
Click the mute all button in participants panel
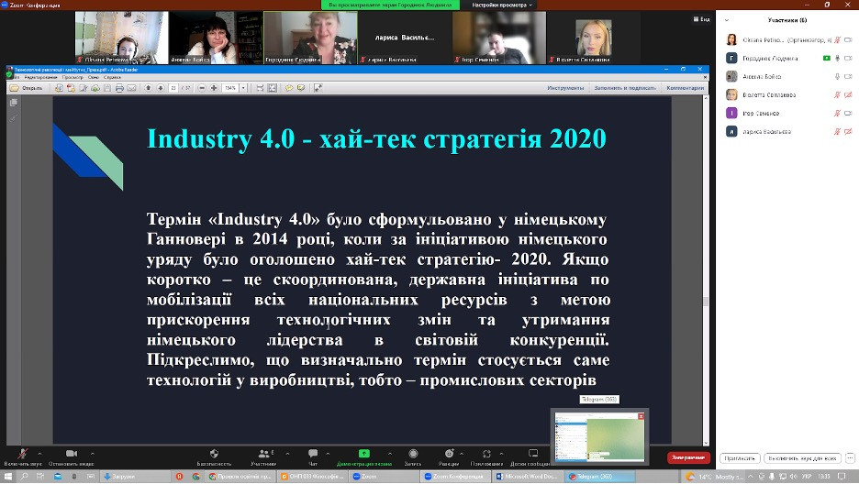[802, 458]
